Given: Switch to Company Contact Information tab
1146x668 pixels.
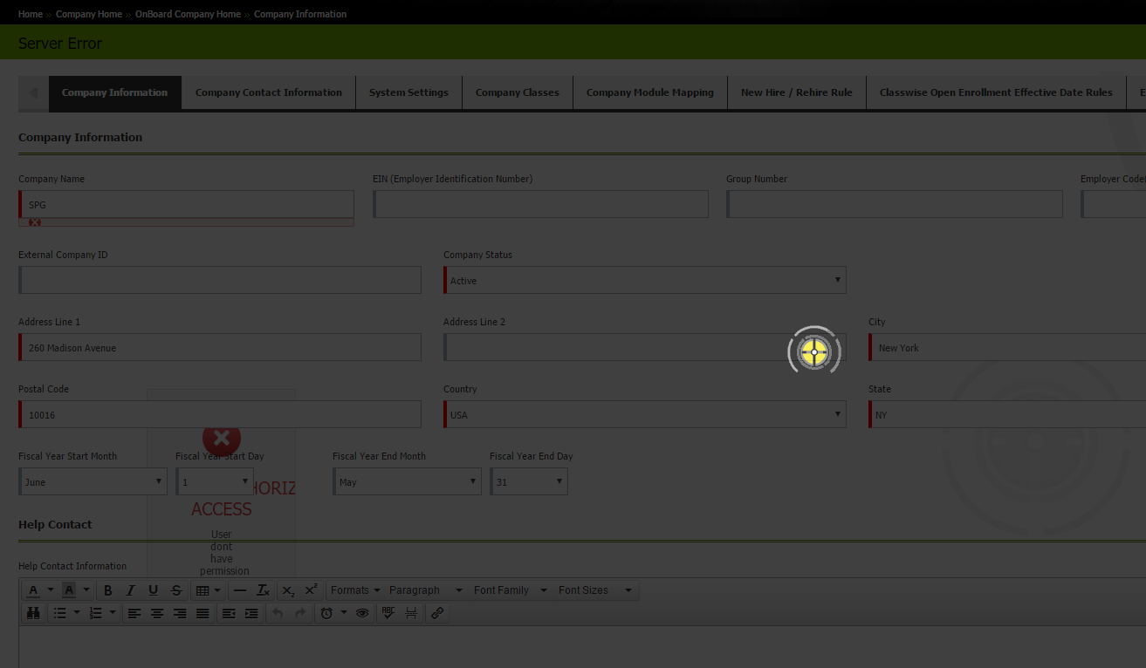Looking at the screenshot, I should tap(268, 92).
